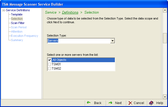This screenshot has width=168, height=107.
Task: Click the scrollbar up arrow
Action: click(x=165, y=10)
